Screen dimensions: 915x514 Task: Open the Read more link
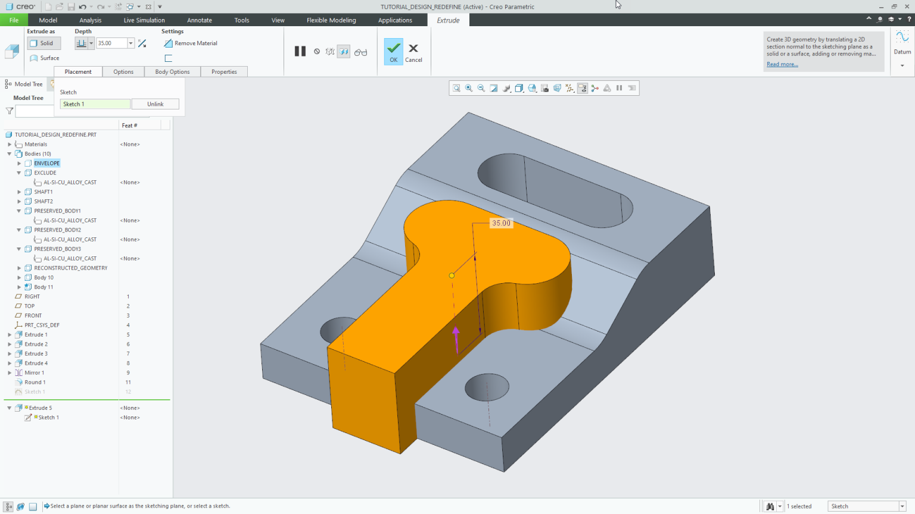(781, 64)
